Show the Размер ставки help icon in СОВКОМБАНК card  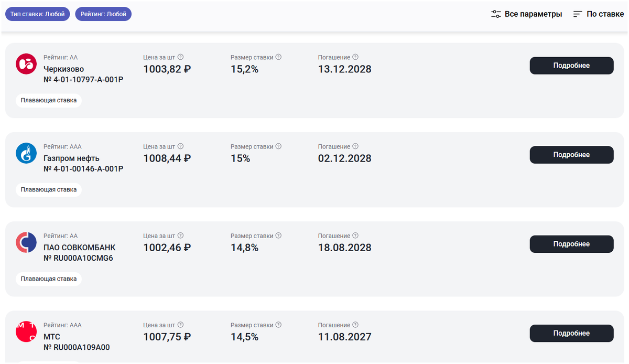(x=278, y=235)
